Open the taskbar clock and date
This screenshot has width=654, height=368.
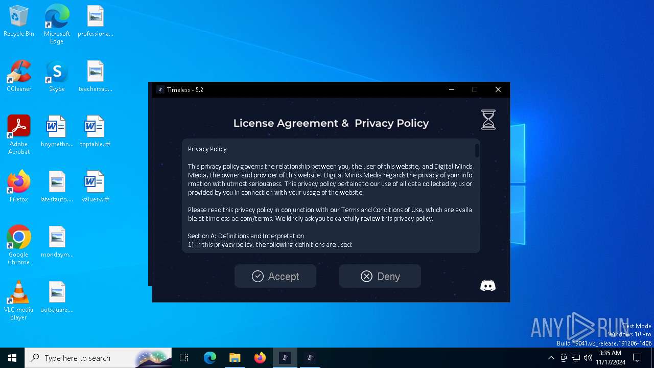pos(610,358)
